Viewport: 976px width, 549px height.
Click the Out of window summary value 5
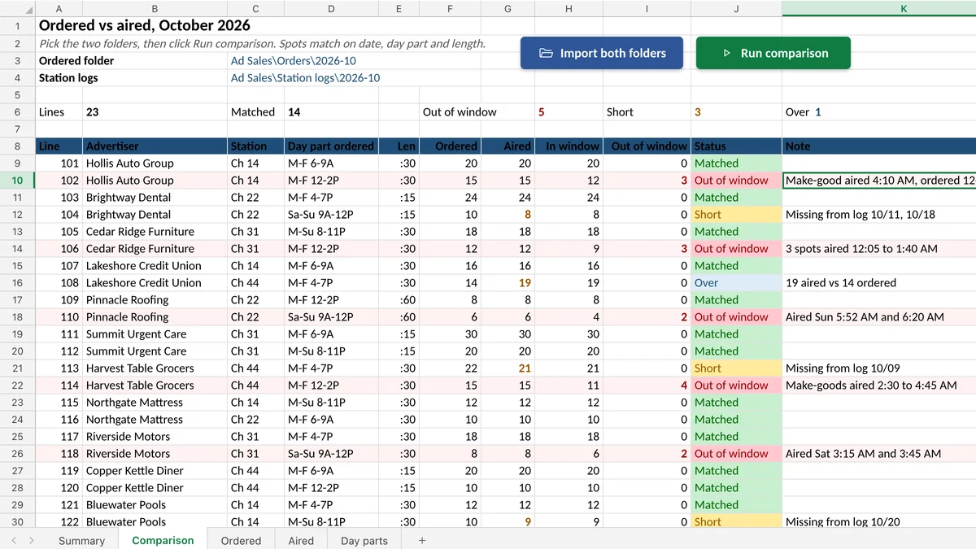(542, 112)
